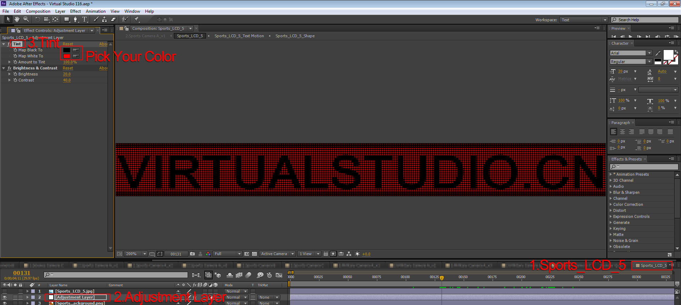Open the Graph Editor in timeline

(279, 275)
